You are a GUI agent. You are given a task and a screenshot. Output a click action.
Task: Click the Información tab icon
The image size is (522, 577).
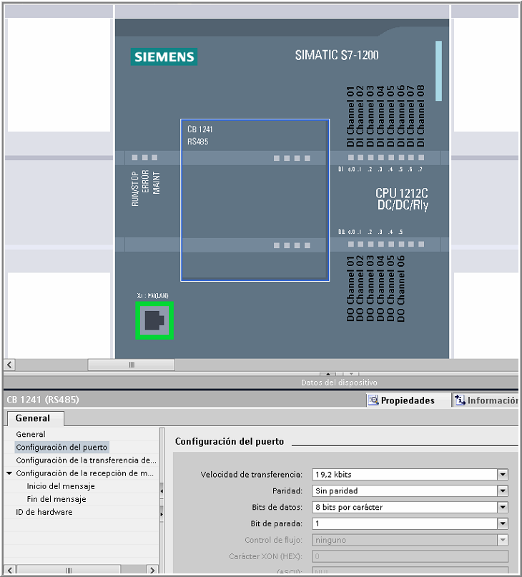tap(460, 400)
